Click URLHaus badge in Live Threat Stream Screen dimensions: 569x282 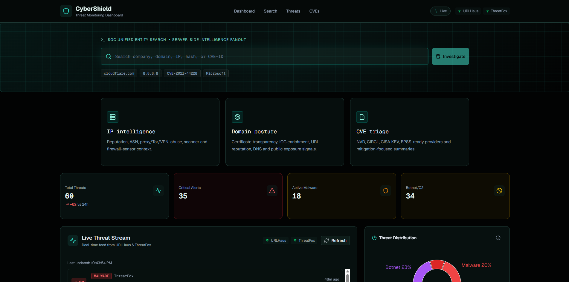(276, 241)
